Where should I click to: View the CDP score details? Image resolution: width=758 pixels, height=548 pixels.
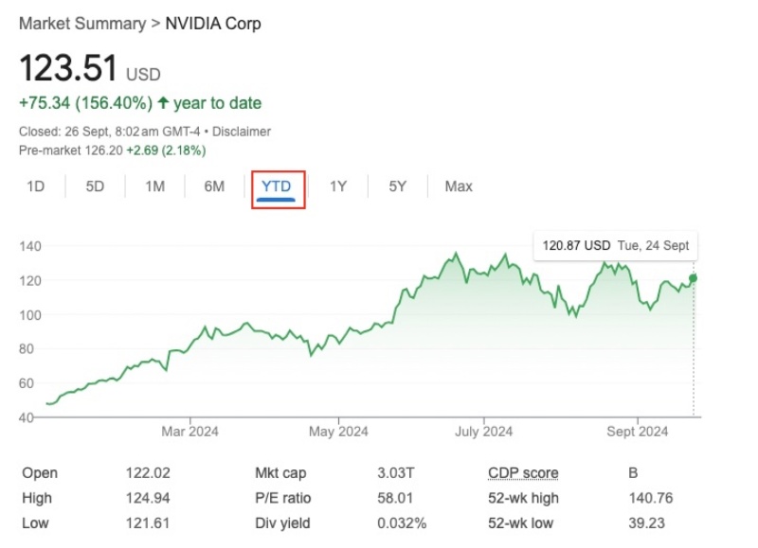click(x=523, y=472)
